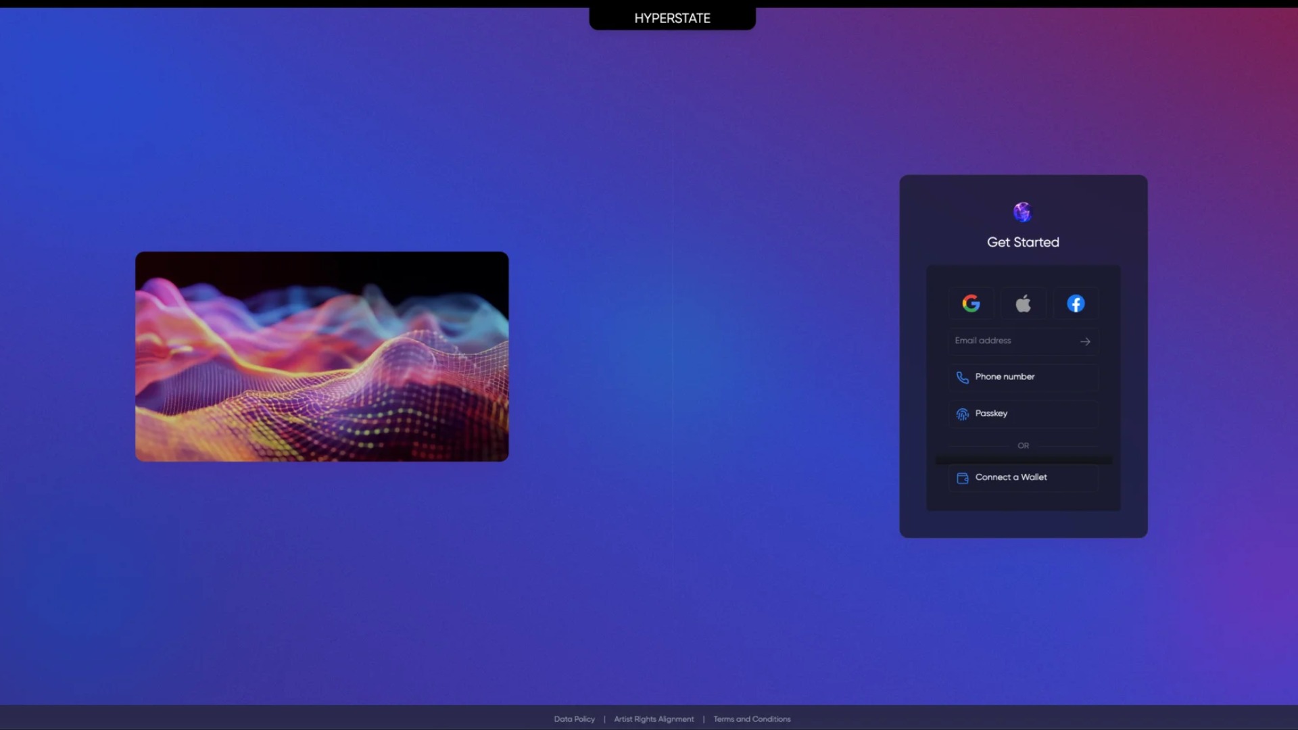Open the Data Policy link
Image resolution: width=1298 pixels, height=730 pixels.
pos(574,719)
